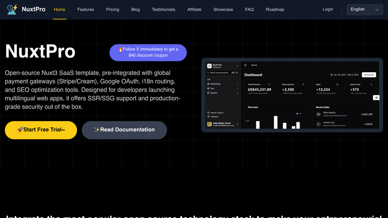Open the Roadmap nav link

click(x=275, y=9)
